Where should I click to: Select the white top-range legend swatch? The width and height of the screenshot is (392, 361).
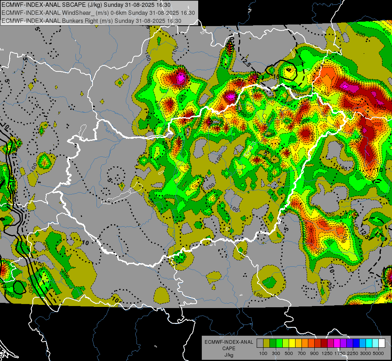click(x=382, y=343)
